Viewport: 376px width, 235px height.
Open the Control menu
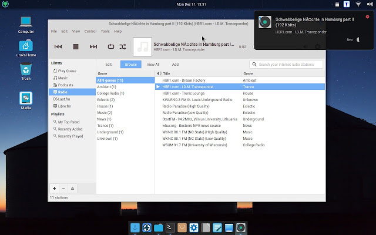[x=90, y=31]
